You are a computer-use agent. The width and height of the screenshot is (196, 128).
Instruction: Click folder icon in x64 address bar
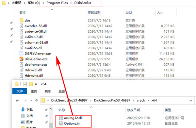[43, 100]
